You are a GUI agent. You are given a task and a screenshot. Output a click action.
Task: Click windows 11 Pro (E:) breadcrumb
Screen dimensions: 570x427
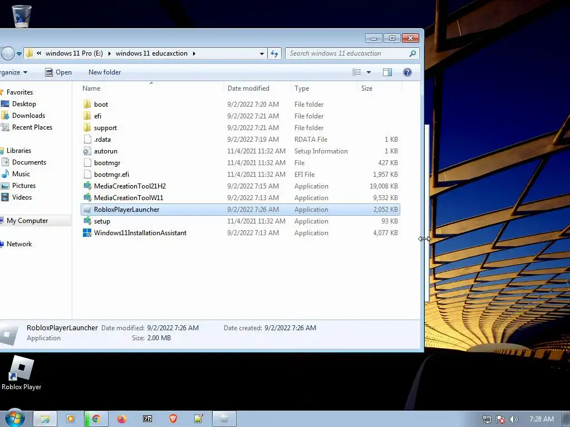click(x=74, y=53)
